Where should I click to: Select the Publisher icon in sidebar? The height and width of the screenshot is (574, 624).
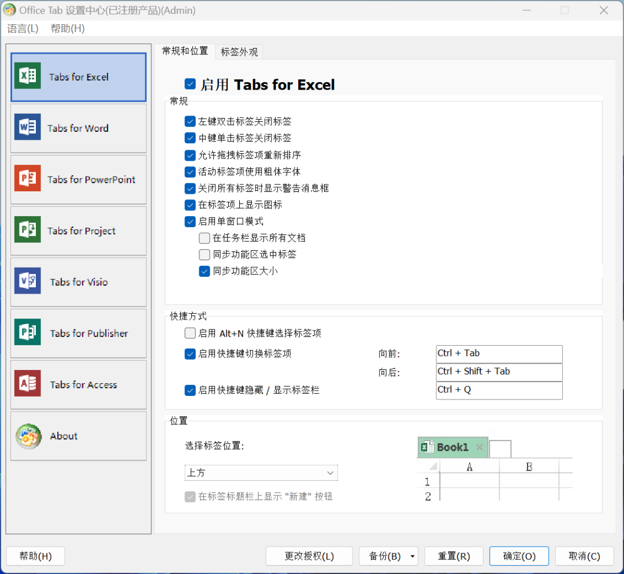[28, 332]
